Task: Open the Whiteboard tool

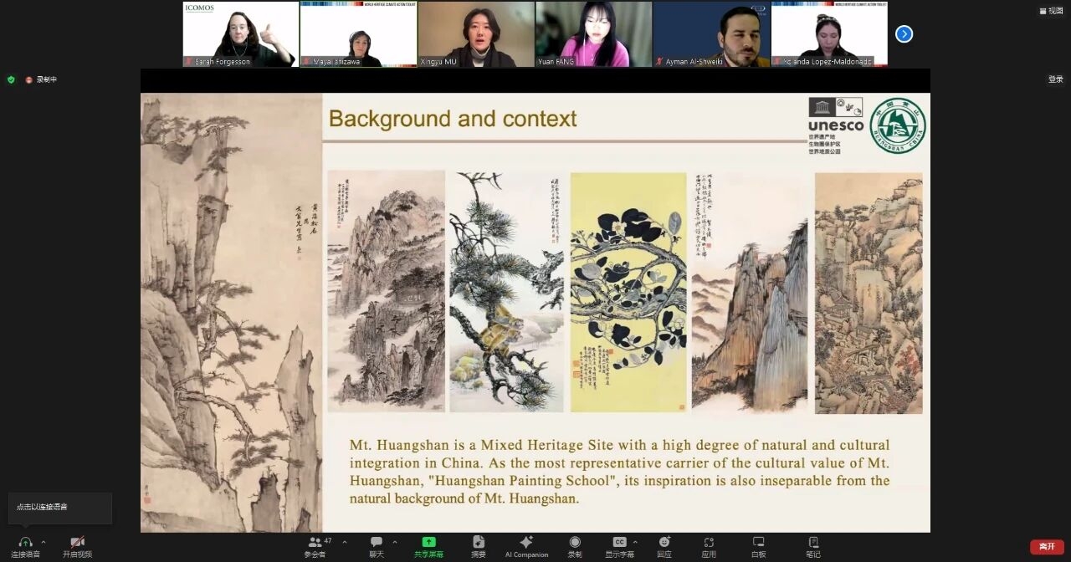Action: [x=758, y=543]
